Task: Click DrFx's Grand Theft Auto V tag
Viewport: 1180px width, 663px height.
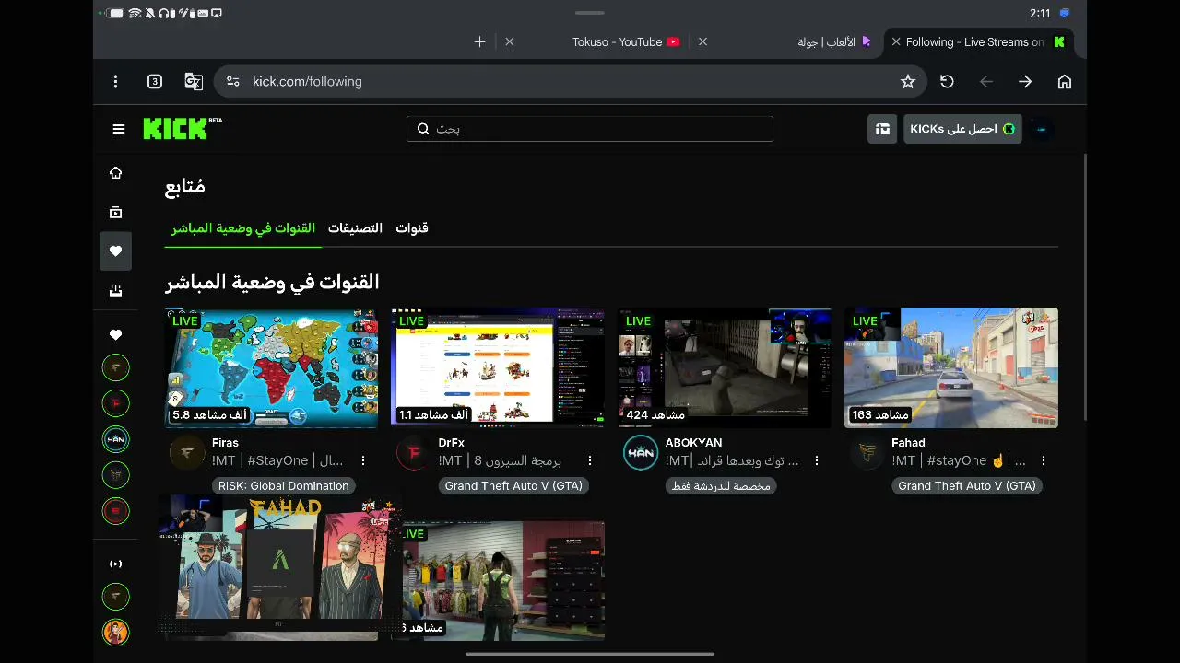Action: (x=513, y=485)
